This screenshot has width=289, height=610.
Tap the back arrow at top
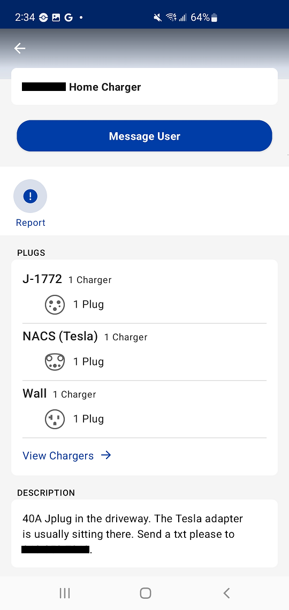tap(19, 48)
